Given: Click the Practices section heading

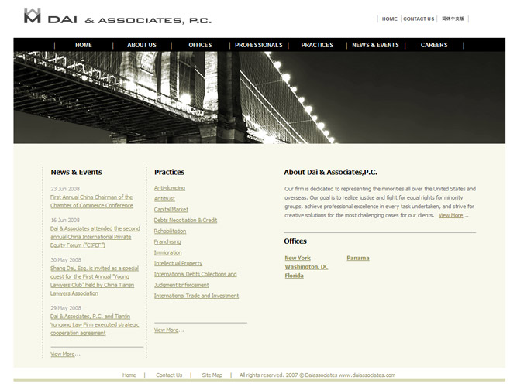Looking at the screenshot, I should pos(169,172).
